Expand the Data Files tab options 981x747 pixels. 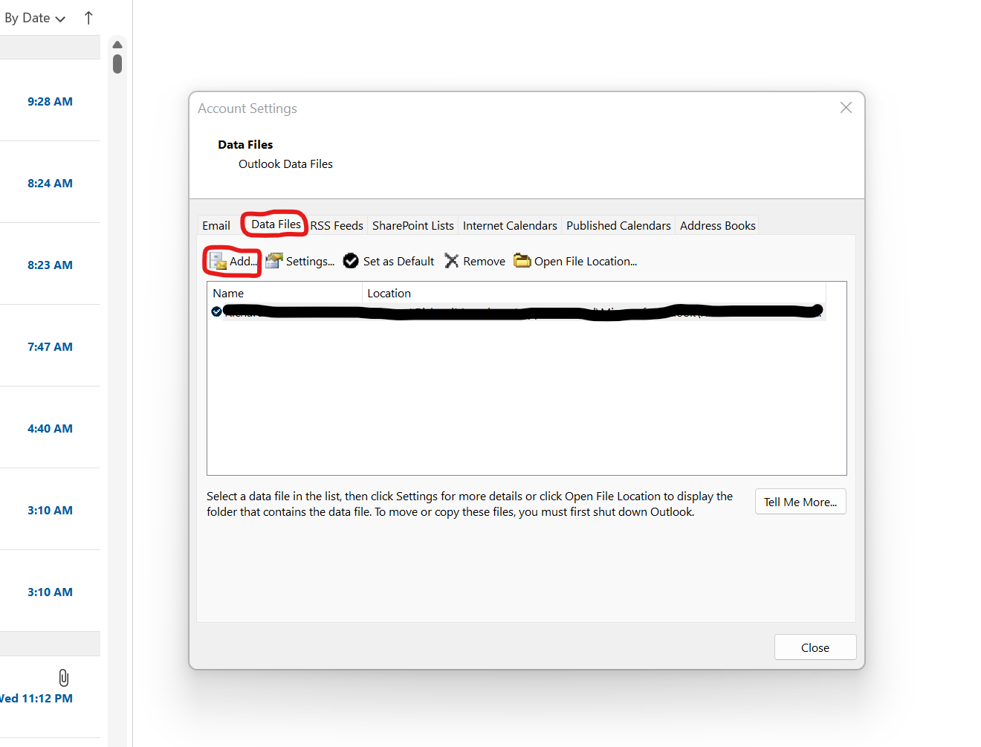point(274,224)
